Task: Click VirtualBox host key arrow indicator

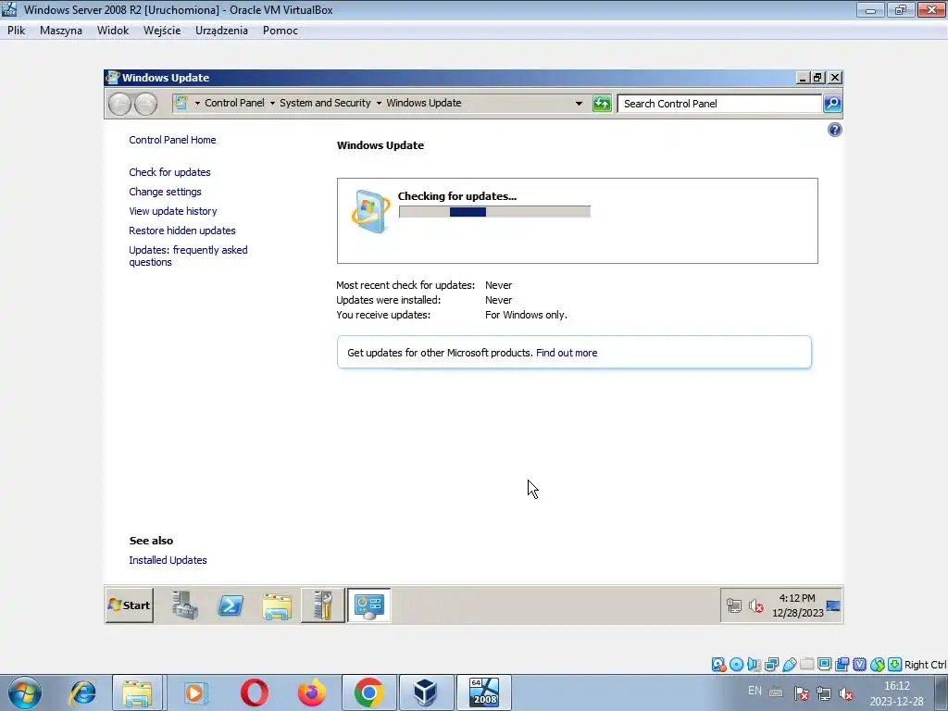Action: [x=895, y=665]
